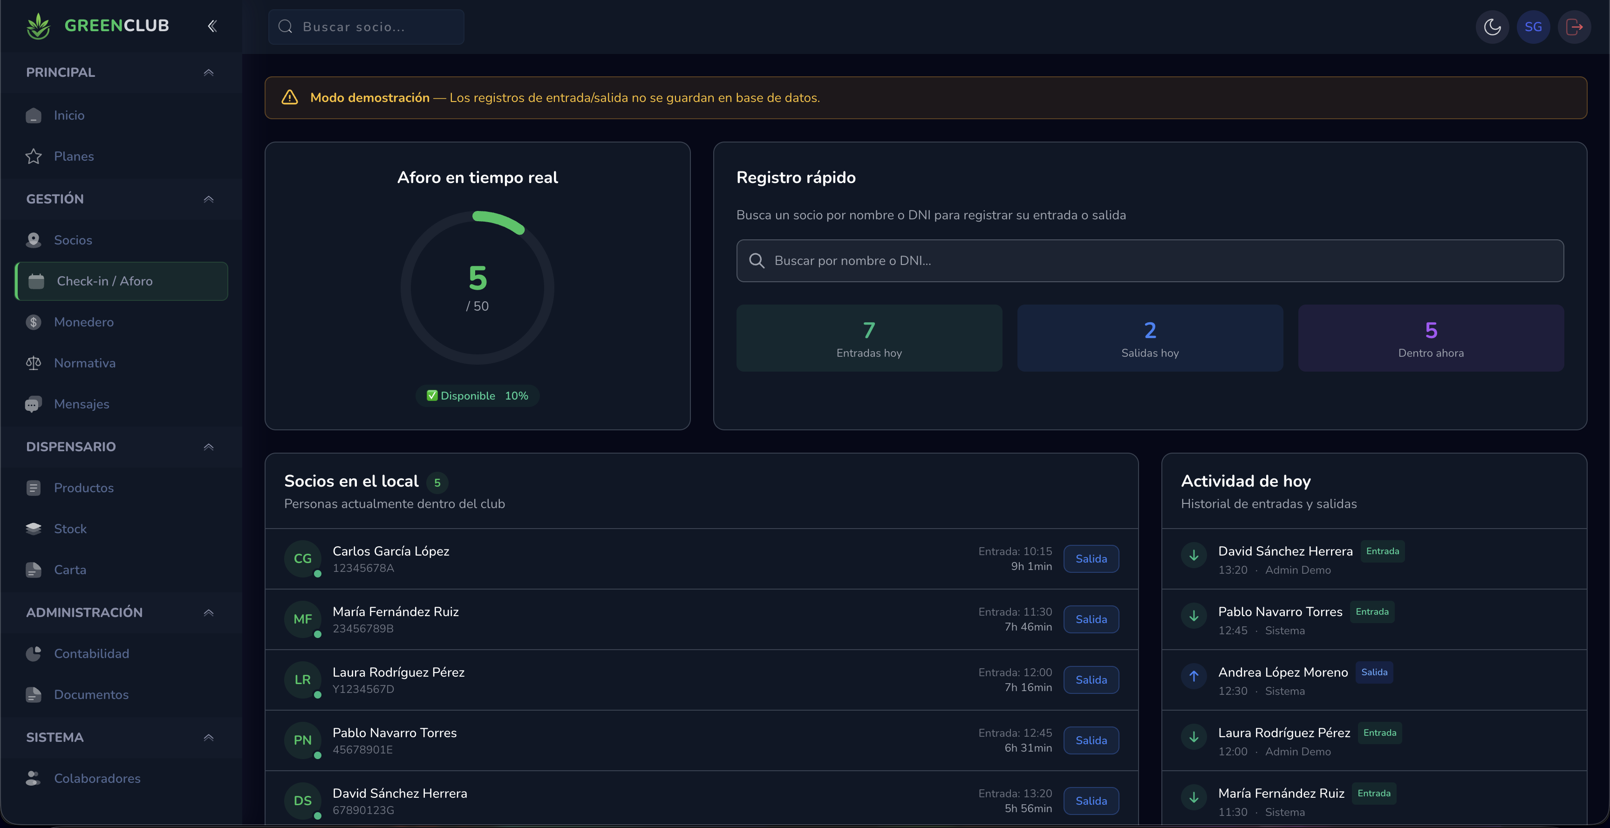Collapse the GESTIÓN sidebar section
Viewport: 1610px width, 828px height.
(x=209, y=199)
